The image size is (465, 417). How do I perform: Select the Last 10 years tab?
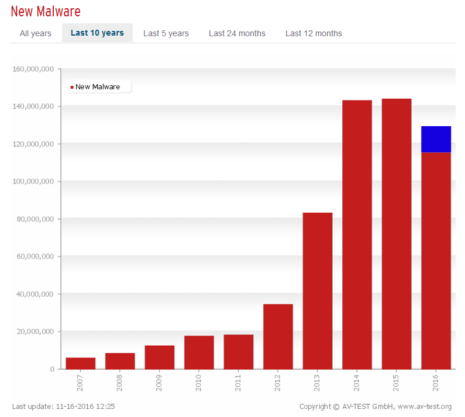coord(97,33)
